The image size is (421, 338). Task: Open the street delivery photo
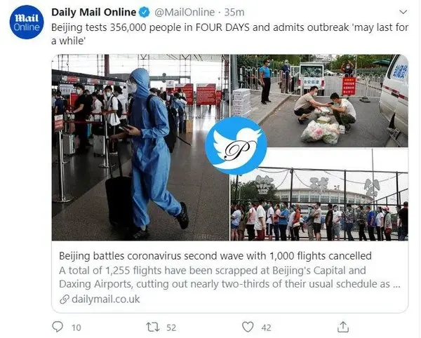[319, 101]
